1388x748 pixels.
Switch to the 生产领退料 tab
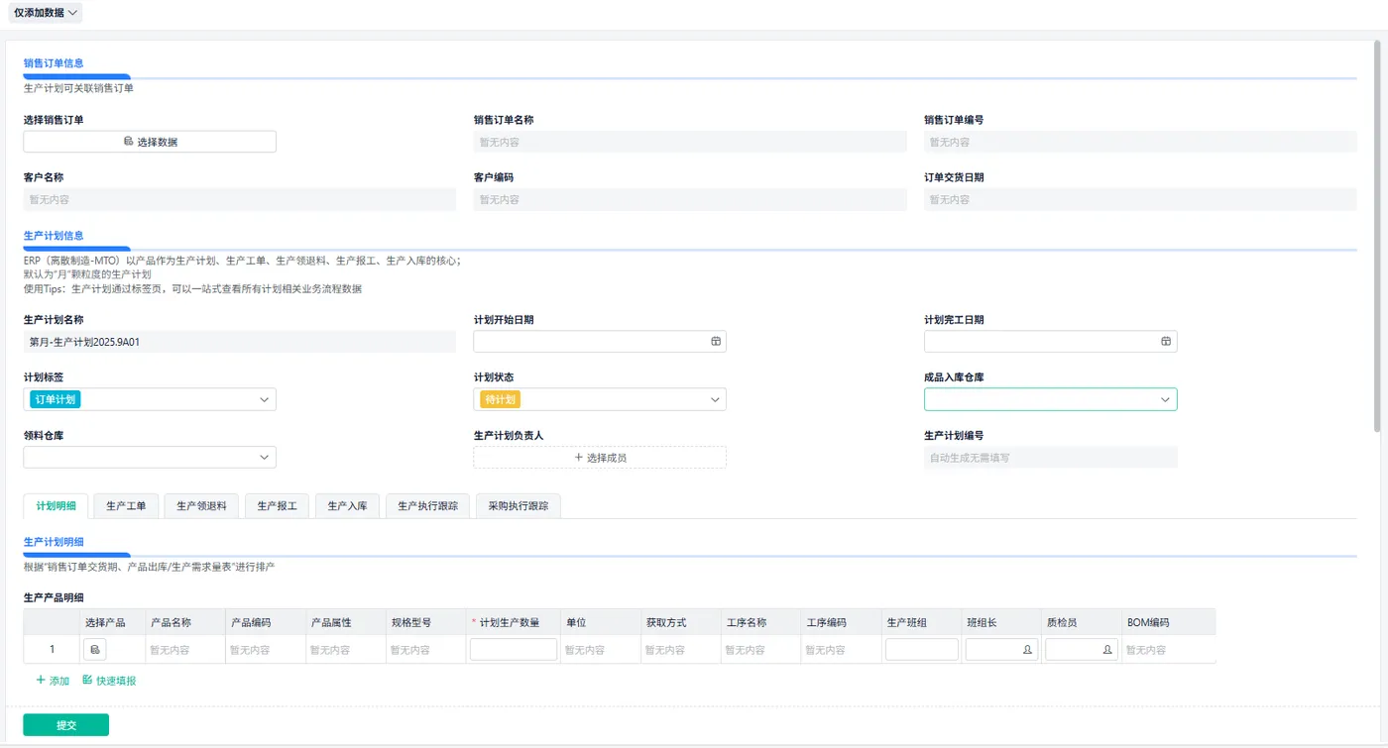click(201, 505)
